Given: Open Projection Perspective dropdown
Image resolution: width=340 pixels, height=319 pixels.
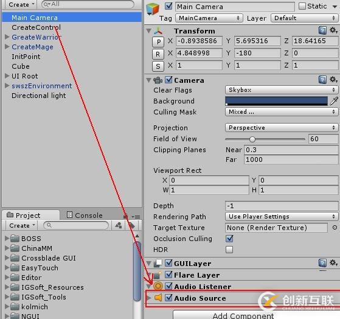Looking at the screenshot, I should 282,128.
